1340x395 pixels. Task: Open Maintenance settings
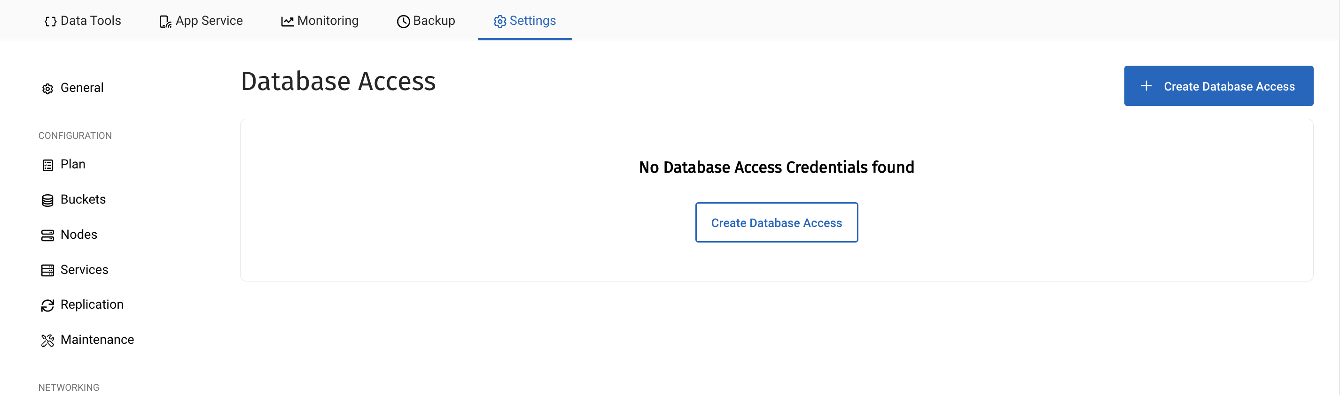coord(88,340)
